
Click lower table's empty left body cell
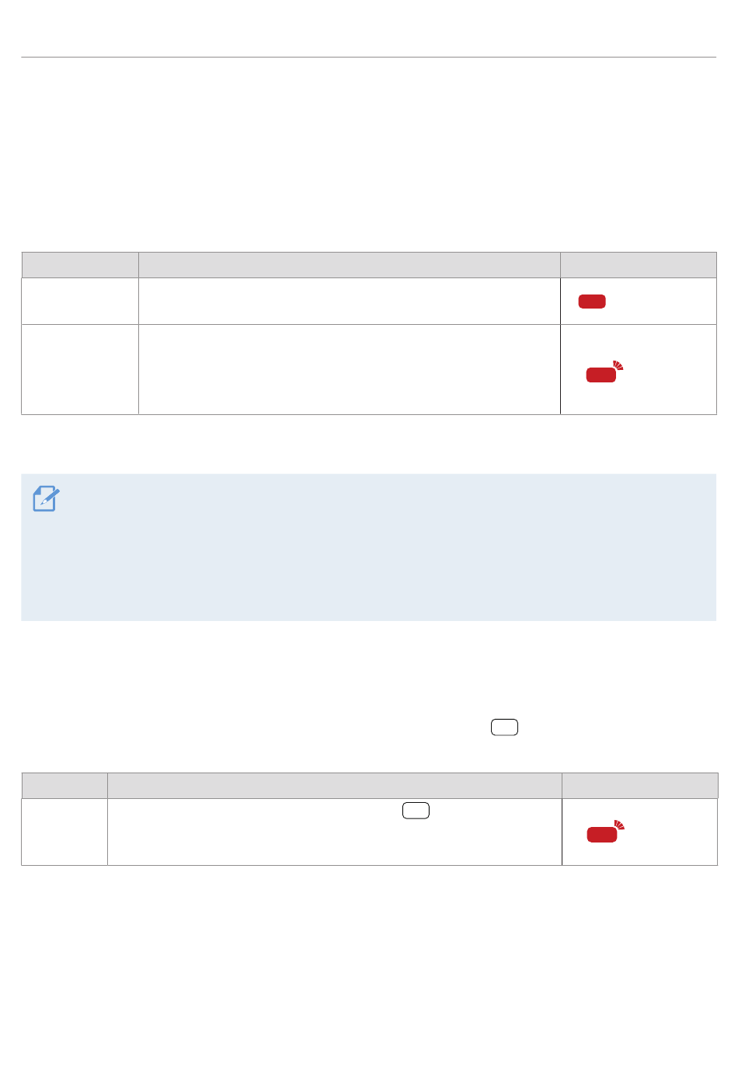(64, 832)
